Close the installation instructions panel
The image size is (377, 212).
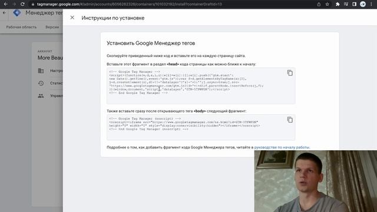coord(72,18)
